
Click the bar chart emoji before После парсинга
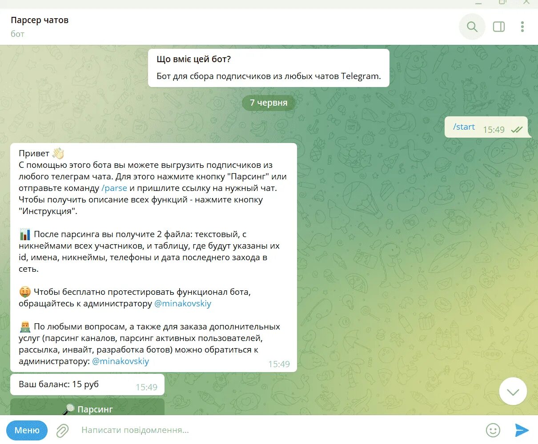pos(25,234)
